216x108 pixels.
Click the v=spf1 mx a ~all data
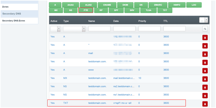tap(122, 103)
